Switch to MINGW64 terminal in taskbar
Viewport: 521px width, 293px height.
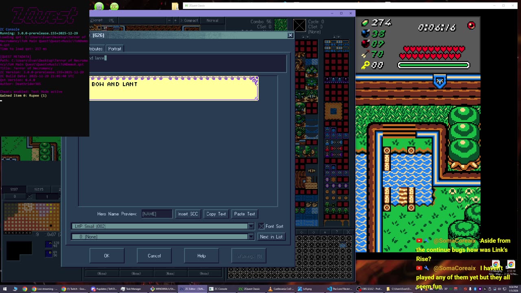(162, 289)
